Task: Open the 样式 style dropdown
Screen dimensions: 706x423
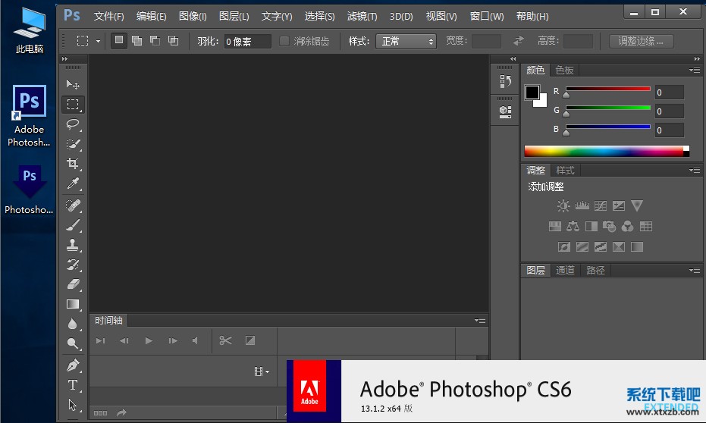Action: tap(406, 41)
